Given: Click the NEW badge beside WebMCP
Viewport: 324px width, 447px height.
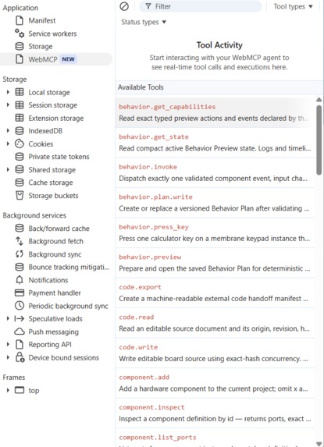Looking at the screenshot, I should (68, 59).
